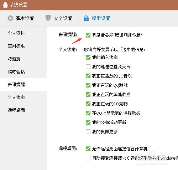Viewport: 178px width, 170px height.
Task: Click the gear icon for 基本设置
Action: [x=10, y=18]
